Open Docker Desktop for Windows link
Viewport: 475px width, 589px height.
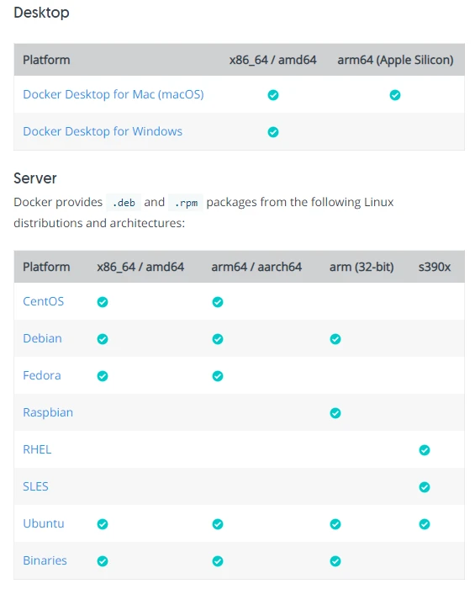[x=103, y=131]
